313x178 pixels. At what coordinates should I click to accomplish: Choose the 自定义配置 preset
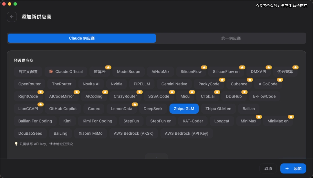[28, 72]
